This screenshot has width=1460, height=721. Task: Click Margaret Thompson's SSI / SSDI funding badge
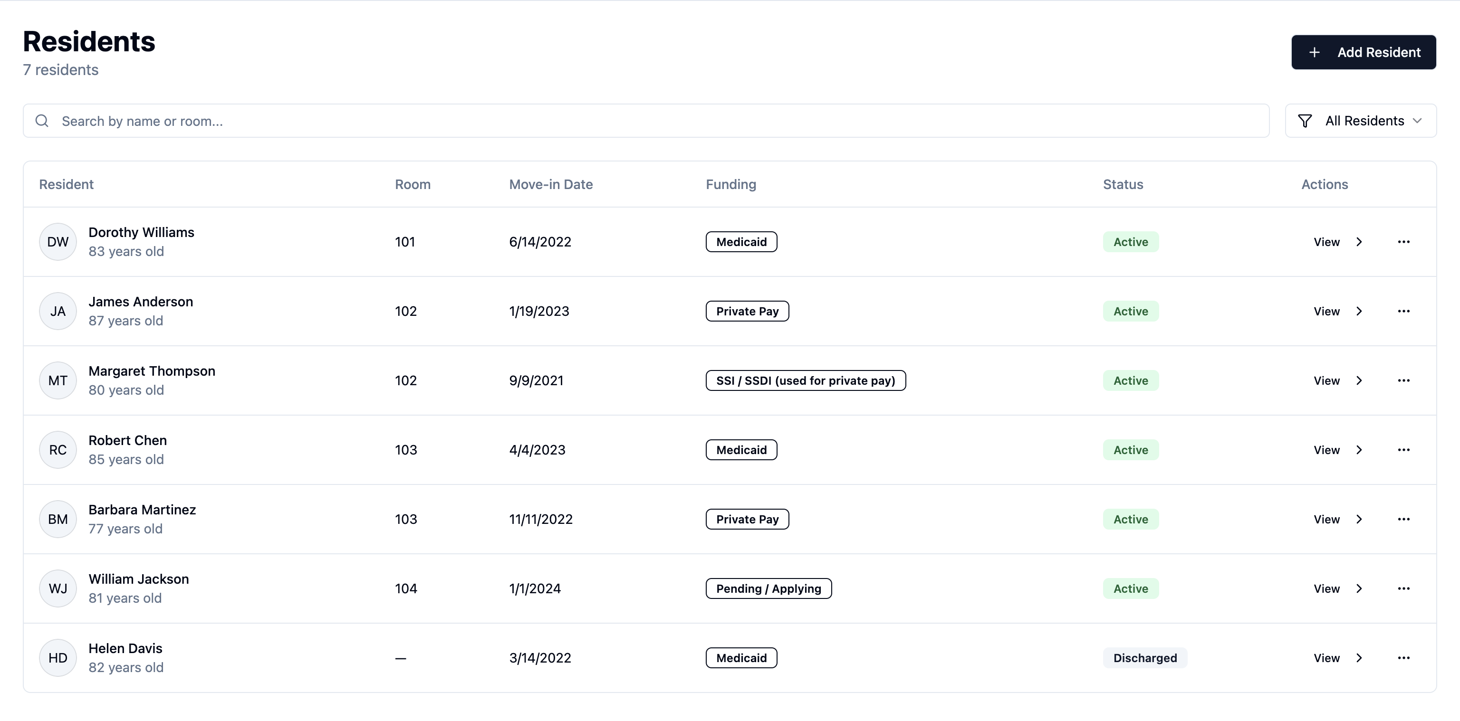805,380
